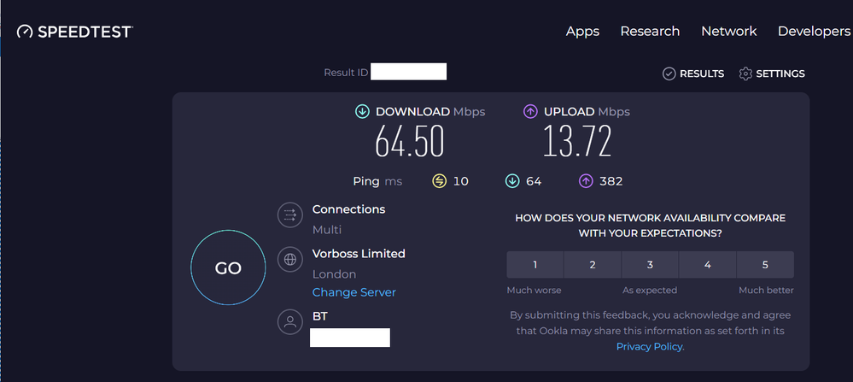Rate network availability as 2
The height and width of the screenshot is (382, 853).
593,265
